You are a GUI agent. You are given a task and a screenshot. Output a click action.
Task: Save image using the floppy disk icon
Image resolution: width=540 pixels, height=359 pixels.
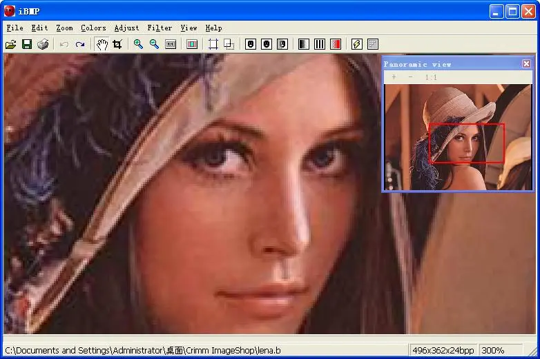coord(27,44)
